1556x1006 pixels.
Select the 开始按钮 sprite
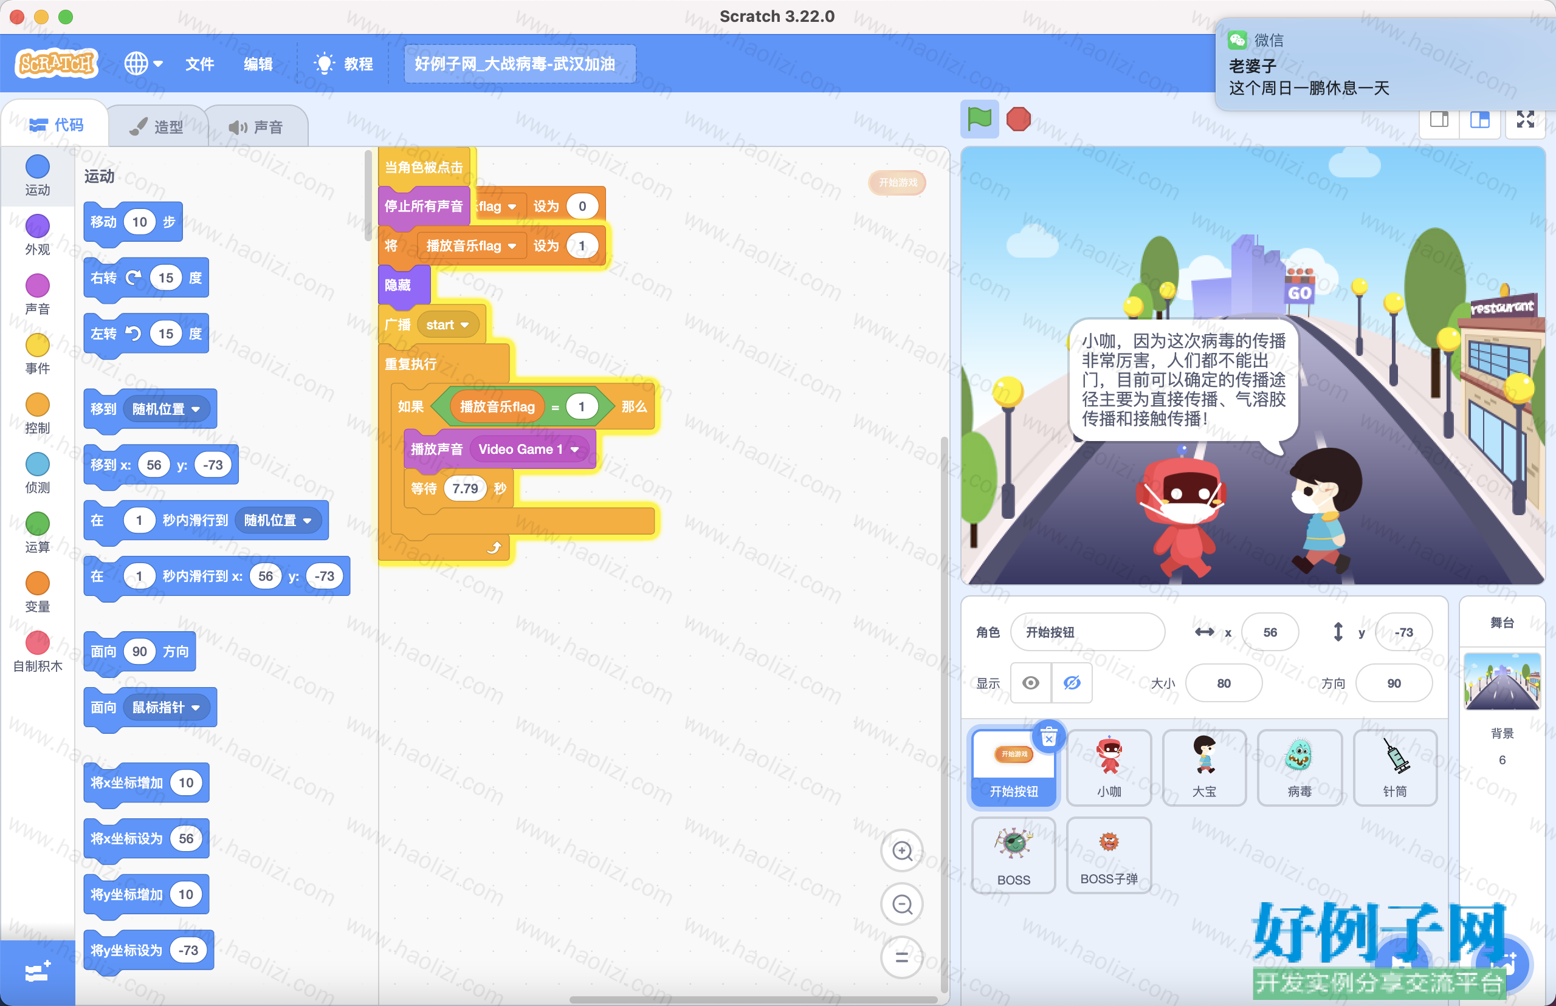(1014, 768)
